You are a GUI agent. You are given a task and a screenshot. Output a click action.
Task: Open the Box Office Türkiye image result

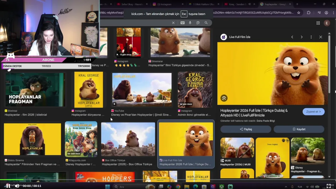click(128, 139)
